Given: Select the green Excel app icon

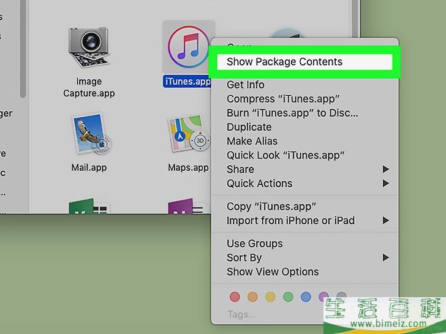Looking at the screenshot, I should [89, 206].
